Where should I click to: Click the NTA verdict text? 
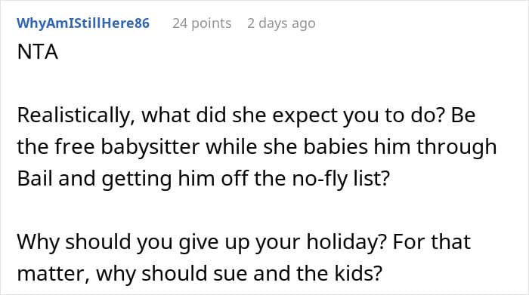click(x=38, y=52)
